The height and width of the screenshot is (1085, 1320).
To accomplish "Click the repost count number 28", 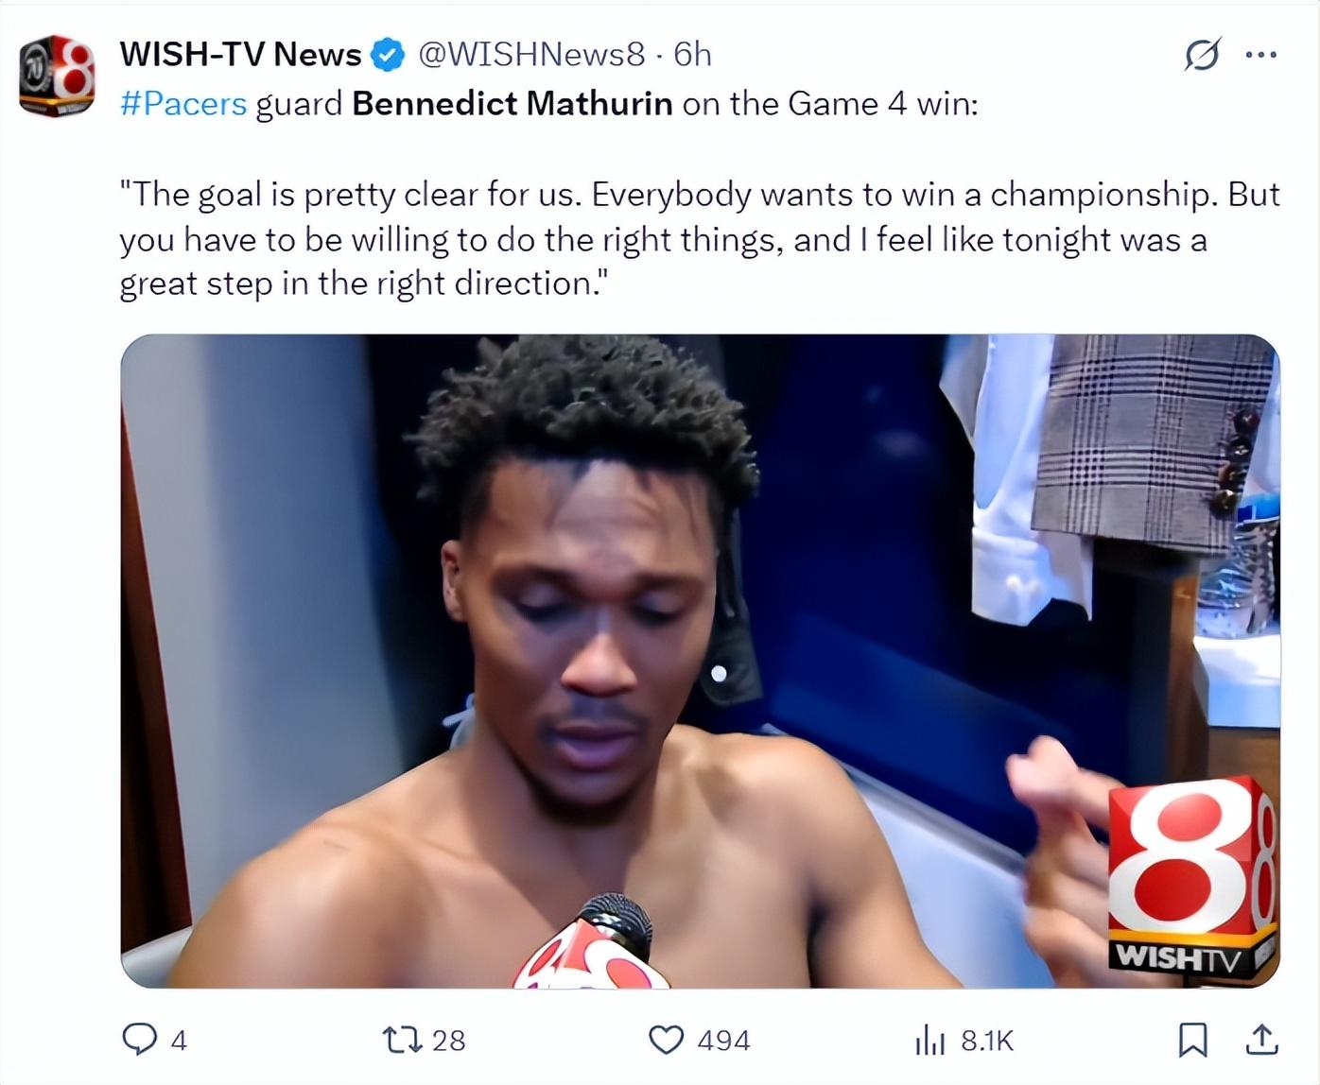I will [x=448, y=1041].
